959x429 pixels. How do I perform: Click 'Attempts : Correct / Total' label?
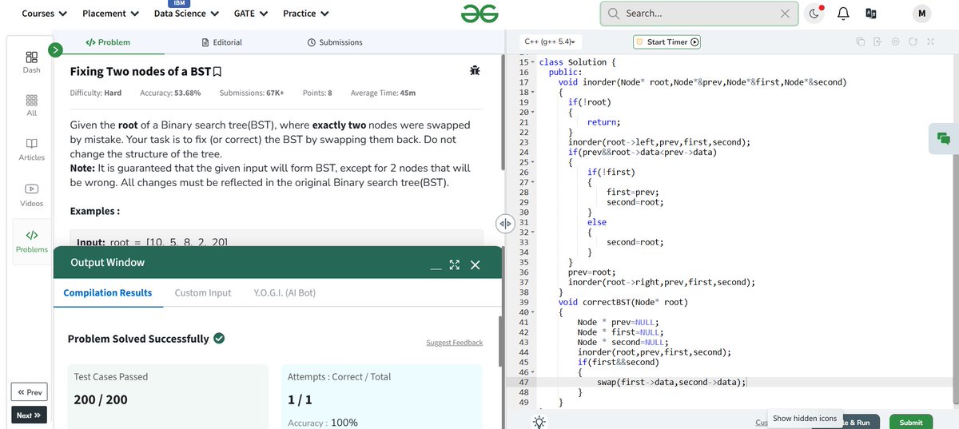point(340,377)
